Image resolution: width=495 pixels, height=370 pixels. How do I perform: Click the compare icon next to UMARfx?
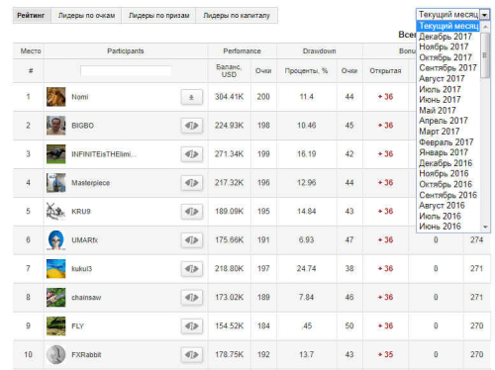[192, 240]
